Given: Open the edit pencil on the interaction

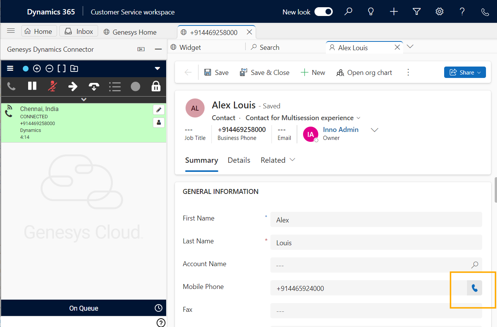Looking at the screenshot, I should [x=159, y=110].
